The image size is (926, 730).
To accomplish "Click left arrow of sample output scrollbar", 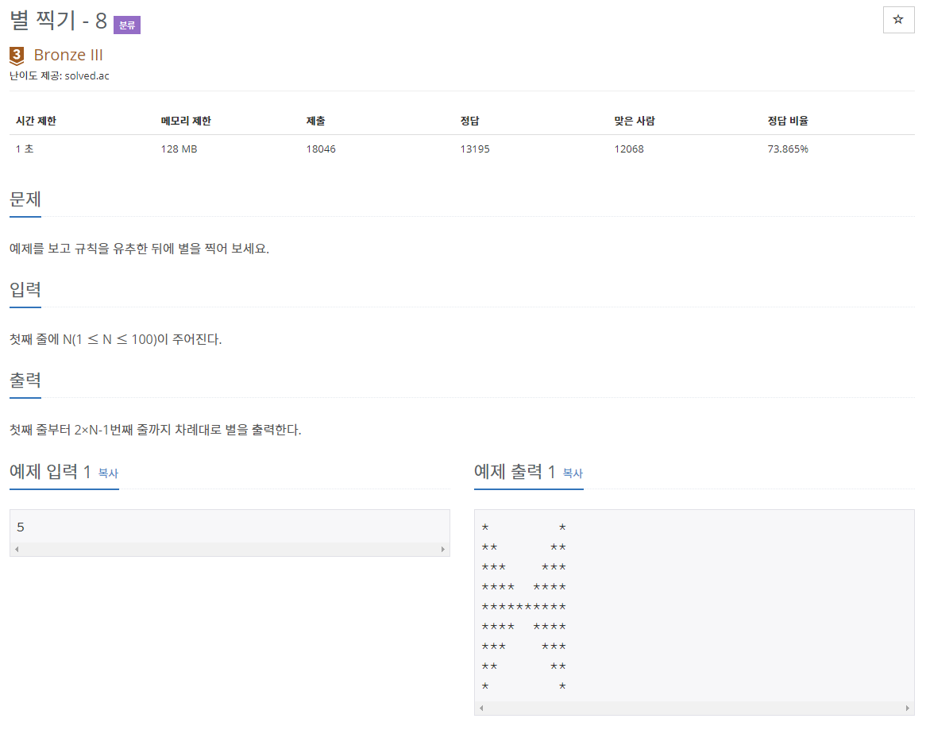I will 481,708.
